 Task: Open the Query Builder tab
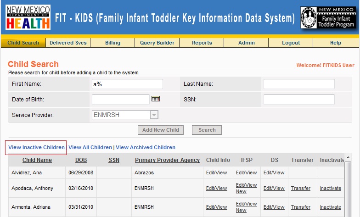click(157, 43)
